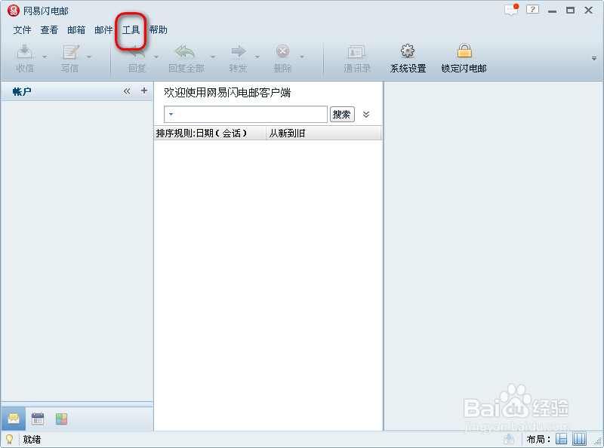Click the 回复全部 reply-all icon

pyautogui.click(x=185, y=51)
